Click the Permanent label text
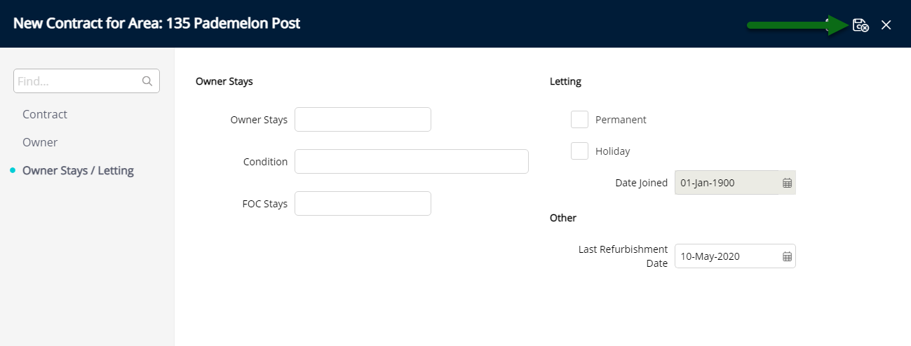The height and width of the screenshot is (346, 911). click(x=621, y=120)
